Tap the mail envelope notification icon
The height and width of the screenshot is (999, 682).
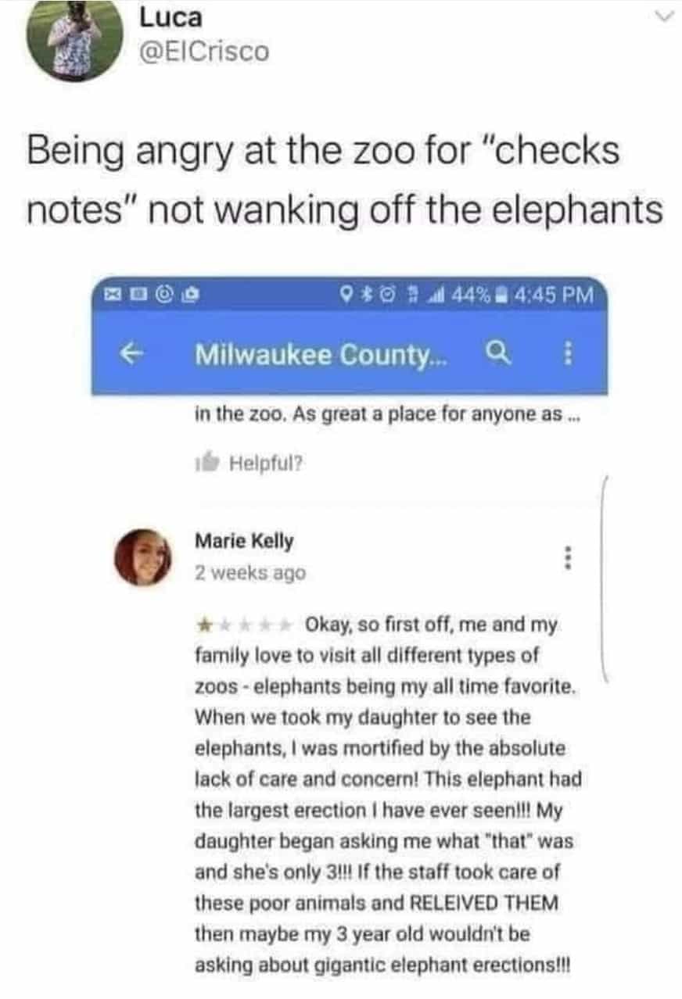point(114,295)
